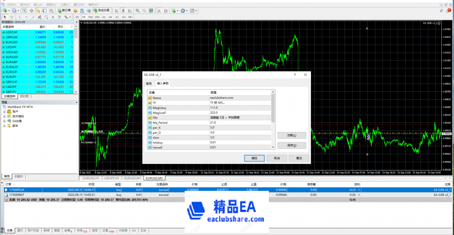Viewport: 454px width, 235px height.
Task: Open the profiles button dropdown arrow
Action: (18, 11)
